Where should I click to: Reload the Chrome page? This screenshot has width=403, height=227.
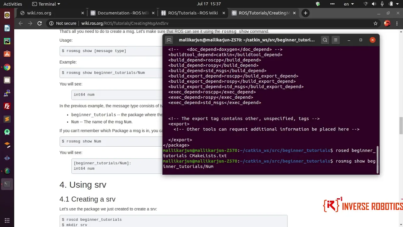point(40,23)
